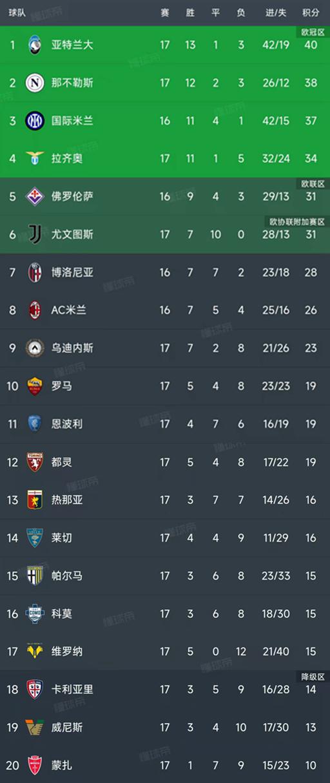
Task: Click the Roma (罗马) club badge
Action: pos(34,386)
